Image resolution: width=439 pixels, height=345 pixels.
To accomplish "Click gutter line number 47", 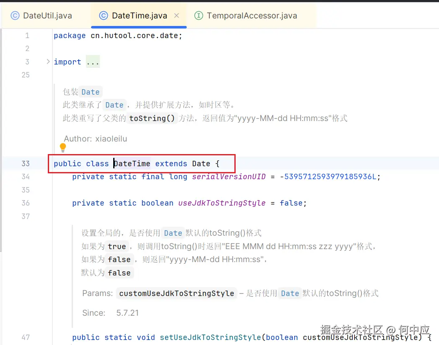I will (26, 337).
